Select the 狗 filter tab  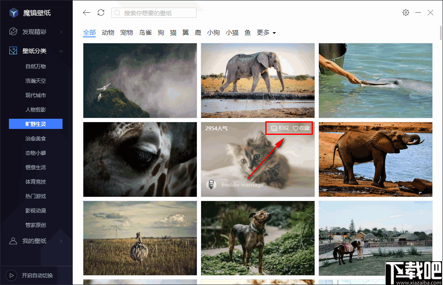pos(161,33)
